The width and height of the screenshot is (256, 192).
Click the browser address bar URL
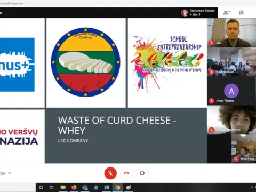(12, 3)
